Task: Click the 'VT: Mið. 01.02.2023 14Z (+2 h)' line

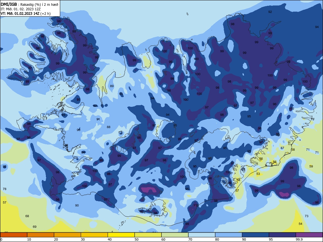Action: [x=26, y=14]
